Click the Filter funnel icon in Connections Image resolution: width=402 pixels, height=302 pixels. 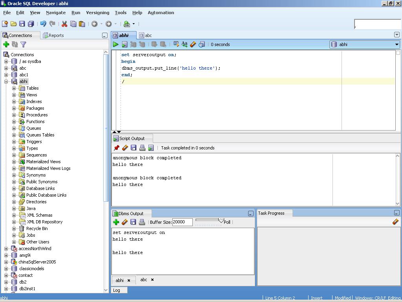23,44
